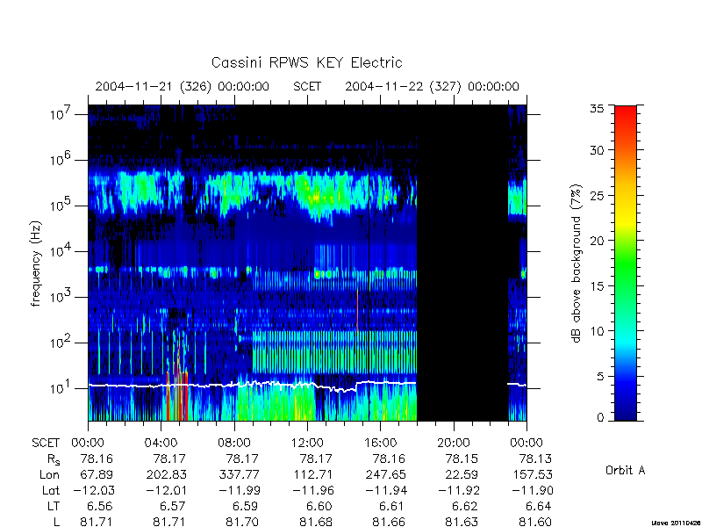Click the 10^2 tick label on the frequency axis
This screenshot has height=527, width=702.
(x=61, y=343)
